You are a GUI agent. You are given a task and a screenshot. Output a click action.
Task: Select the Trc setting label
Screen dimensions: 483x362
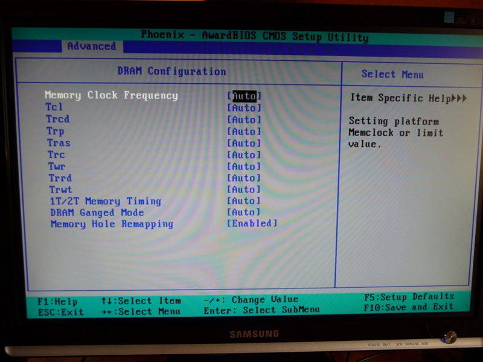pos(56,154)
